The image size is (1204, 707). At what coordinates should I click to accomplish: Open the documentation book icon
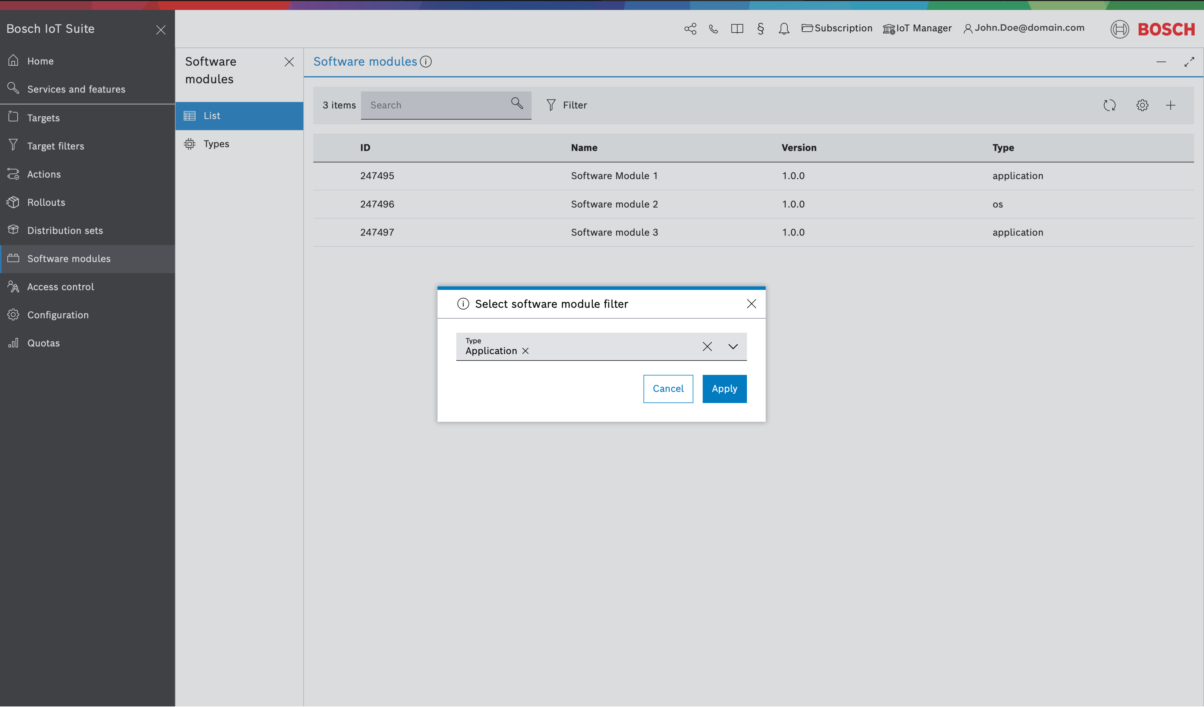click(x=737, y=29)
